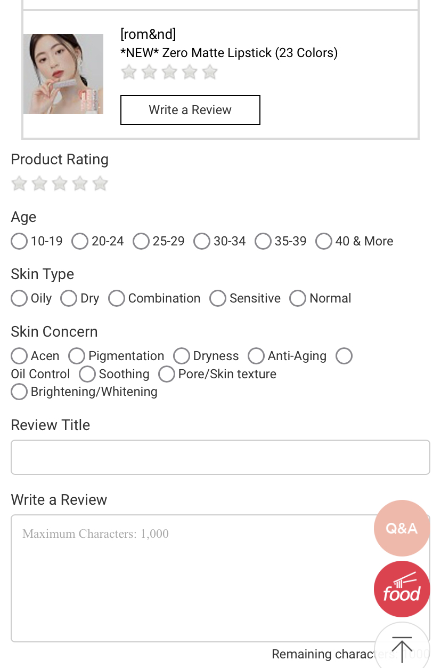Open the food floating shortcut

(402, 589)
